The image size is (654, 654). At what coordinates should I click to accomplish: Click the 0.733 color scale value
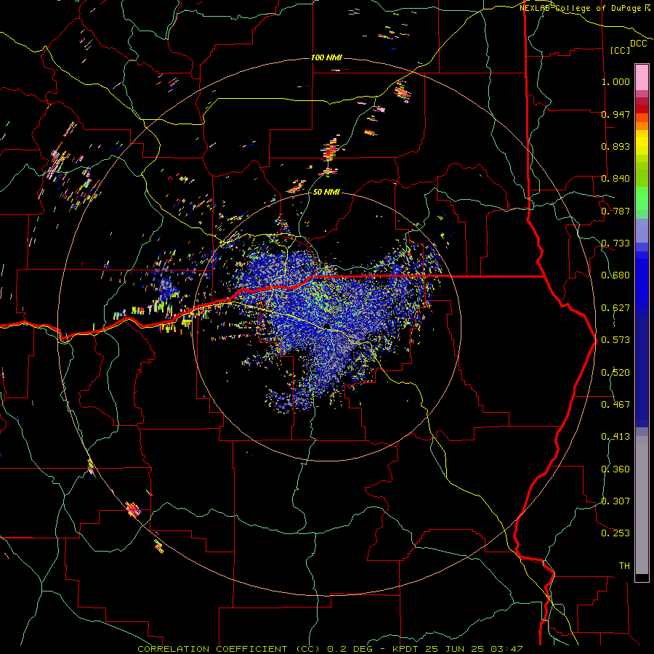[x=615, y=243]
